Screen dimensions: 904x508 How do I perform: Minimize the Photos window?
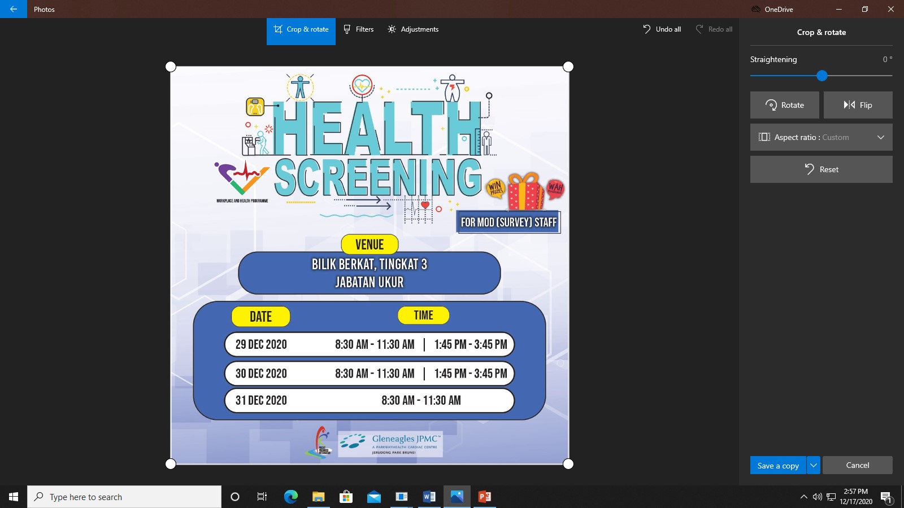pos(839,9)
